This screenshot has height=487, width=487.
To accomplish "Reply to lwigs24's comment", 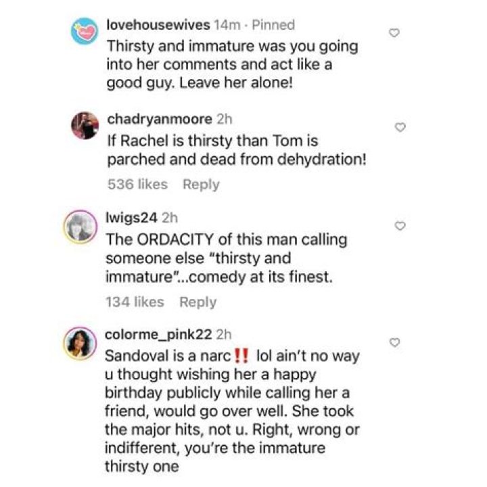I will click(x=198, y=302).
